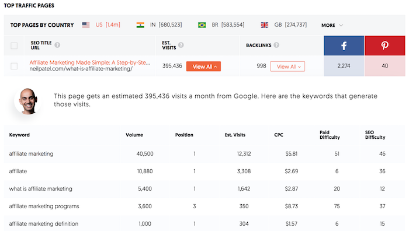The image size is (409, 231).
Task: Click the Backlinks help question icon
Action: click(276, 45)
